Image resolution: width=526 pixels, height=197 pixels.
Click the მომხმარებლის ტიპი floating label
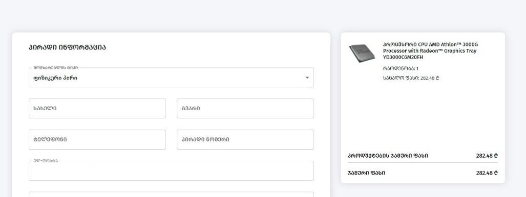pyautogui.click(x=55, y=68)
